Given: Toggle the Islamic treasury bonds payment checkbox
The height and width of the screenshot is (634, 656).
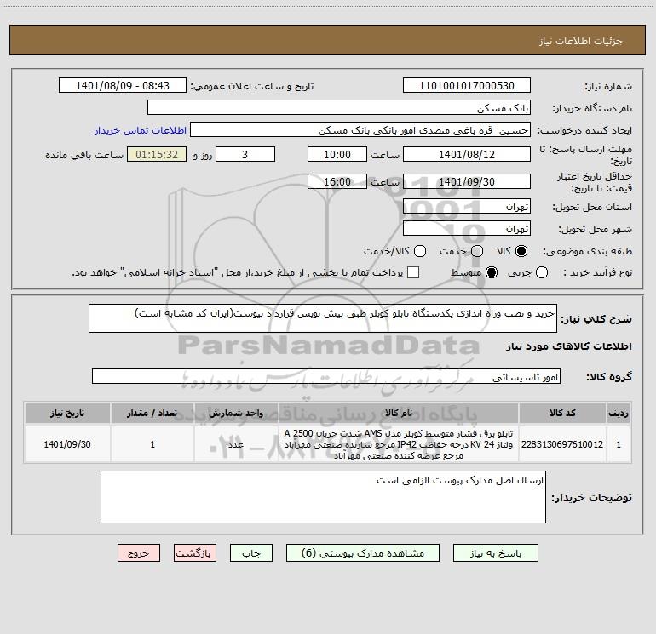Looking at the screenshot, I should (x=413, y=272).
